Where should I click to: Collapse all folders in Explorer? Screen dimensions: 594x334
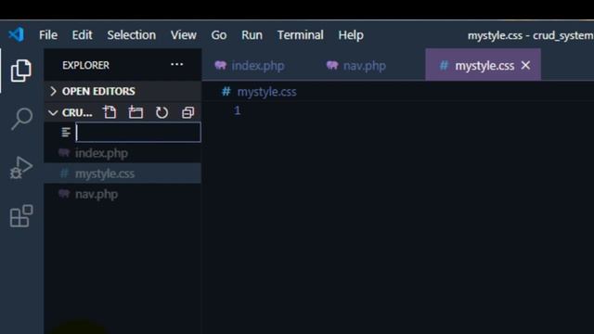pyautogui.click(x=187, y=112)
